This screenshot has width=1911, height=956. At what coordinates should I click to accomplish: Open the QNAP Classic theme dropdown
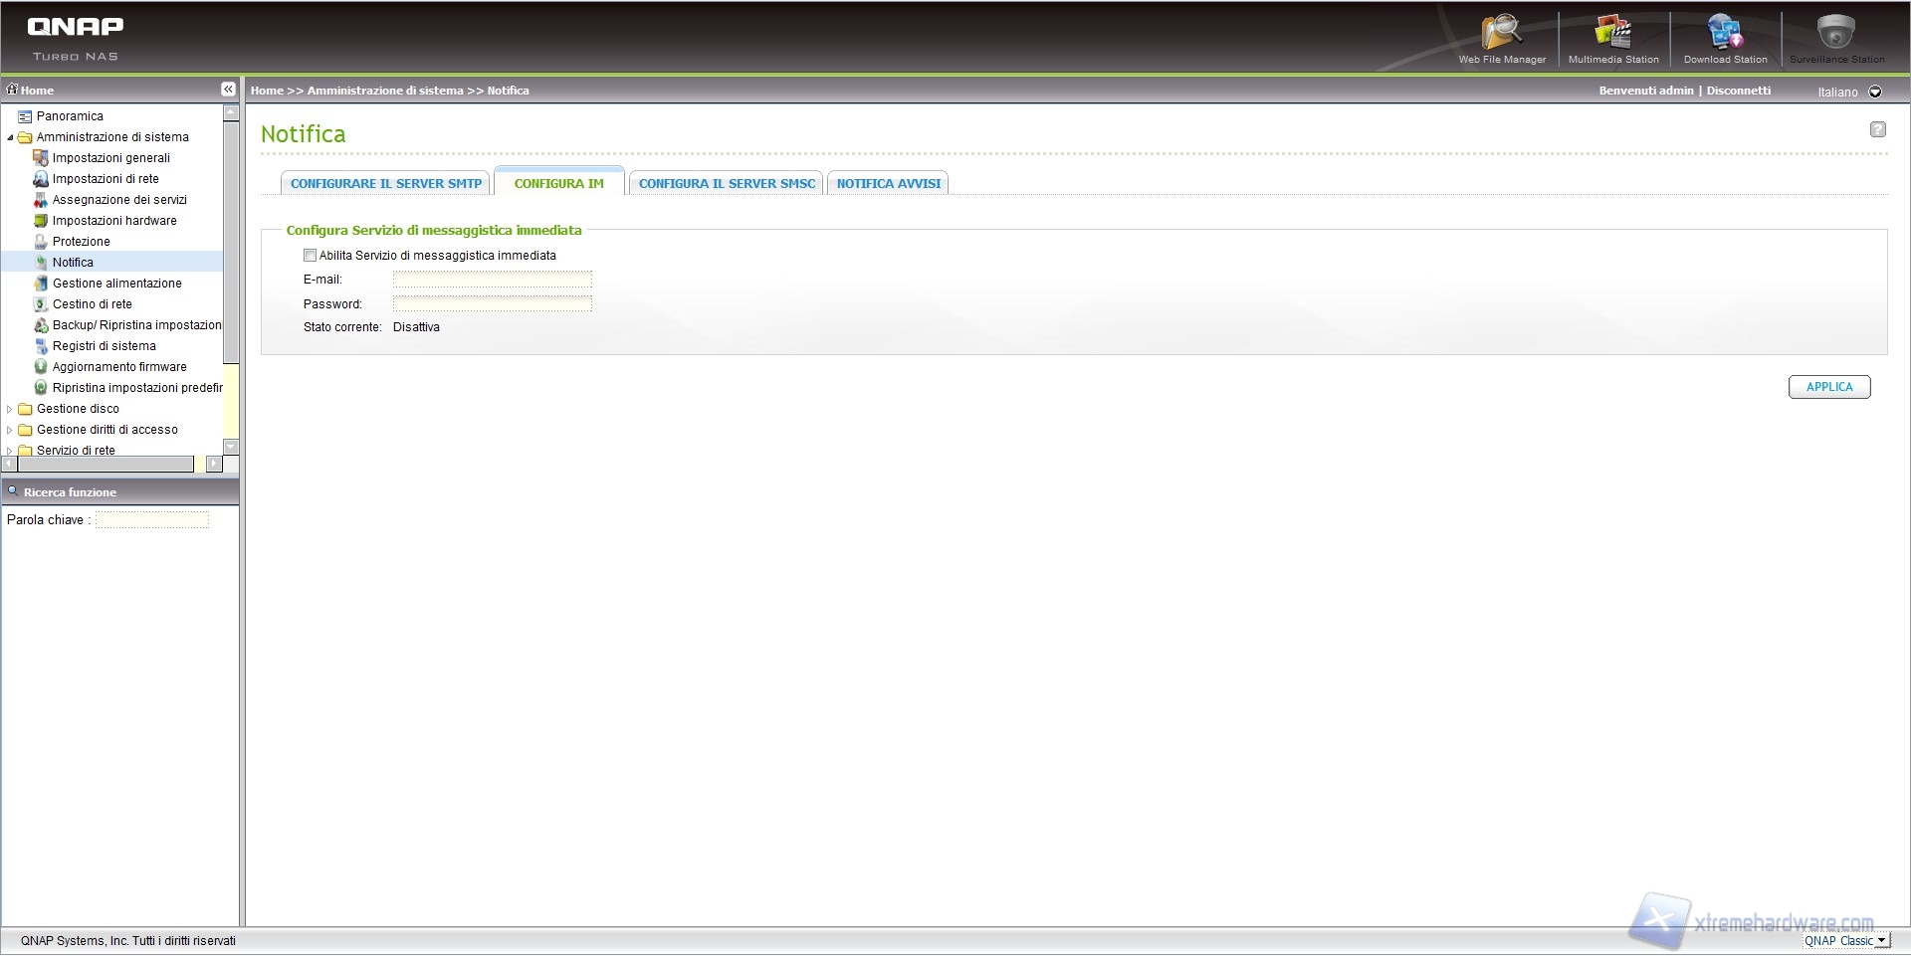(1880, 941)
